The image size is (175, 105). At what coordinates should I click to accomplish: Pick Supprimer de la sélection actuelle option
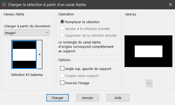point(62,35)
